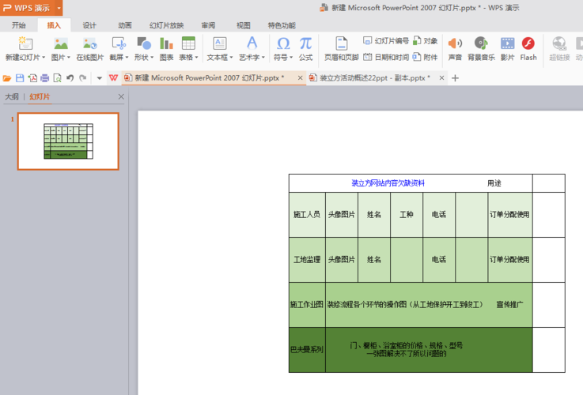Click the 装立方网站内容欠缺资料 table title
Viewport: 583px width, 395px height.
pos(388,183)
